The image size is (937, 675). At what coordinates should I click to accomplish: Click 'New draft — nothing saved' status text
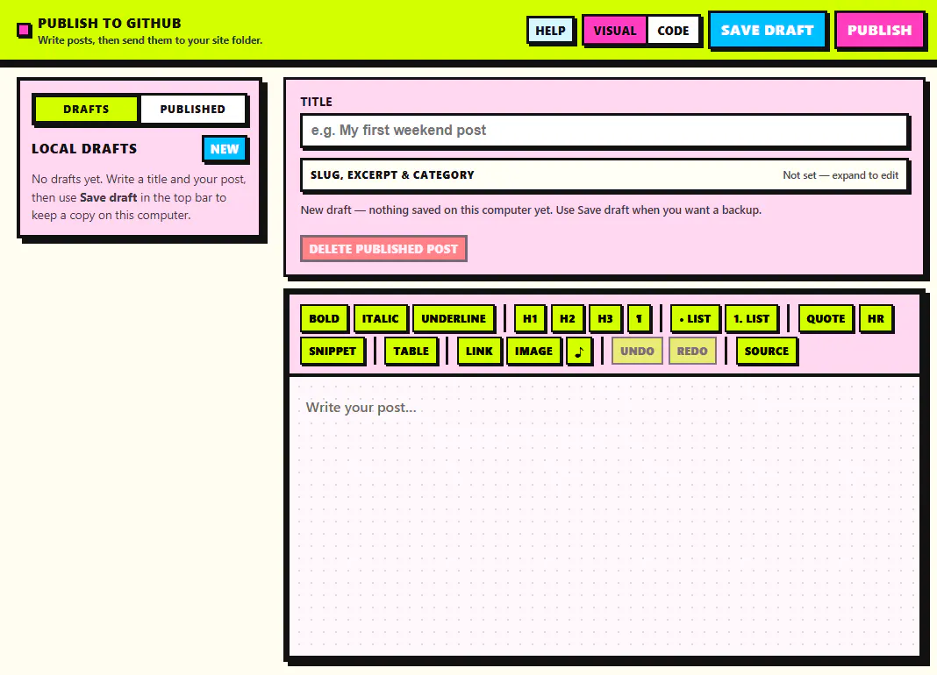531,210
